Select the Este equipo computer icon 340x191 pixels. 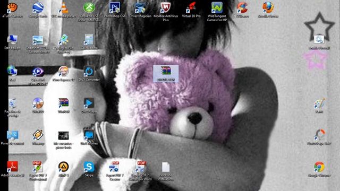tap(12, 40)
